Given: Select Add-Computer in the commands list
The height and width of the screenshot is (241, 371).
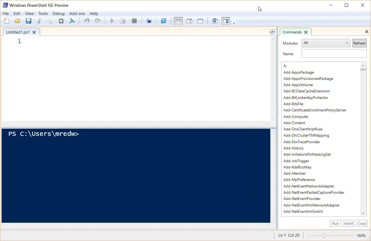Looking at the screenshot, I should point(296,117).
